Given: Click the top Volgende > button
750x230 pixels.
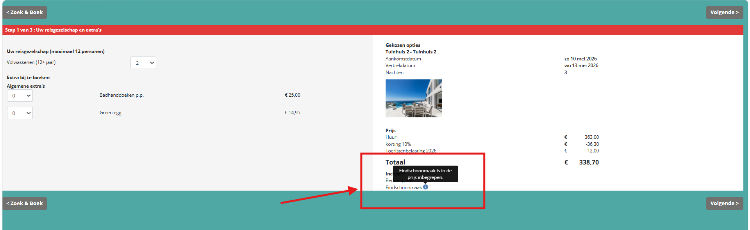Looking at the screenshot, I should tap(725, 12).
